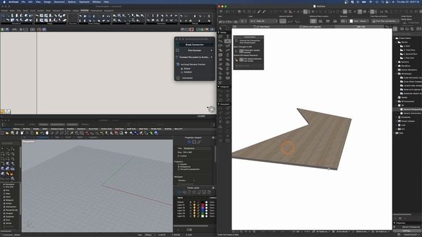Toggle the Intersection osnap checkbox

pyautogui.click(x=4, y=207)
